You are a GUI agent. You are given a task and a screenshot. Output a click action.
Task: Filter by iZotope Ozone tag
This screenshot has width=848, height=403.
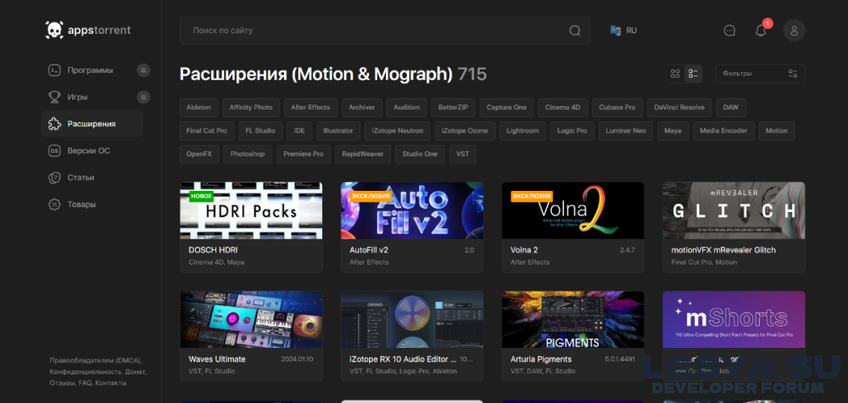465,131
